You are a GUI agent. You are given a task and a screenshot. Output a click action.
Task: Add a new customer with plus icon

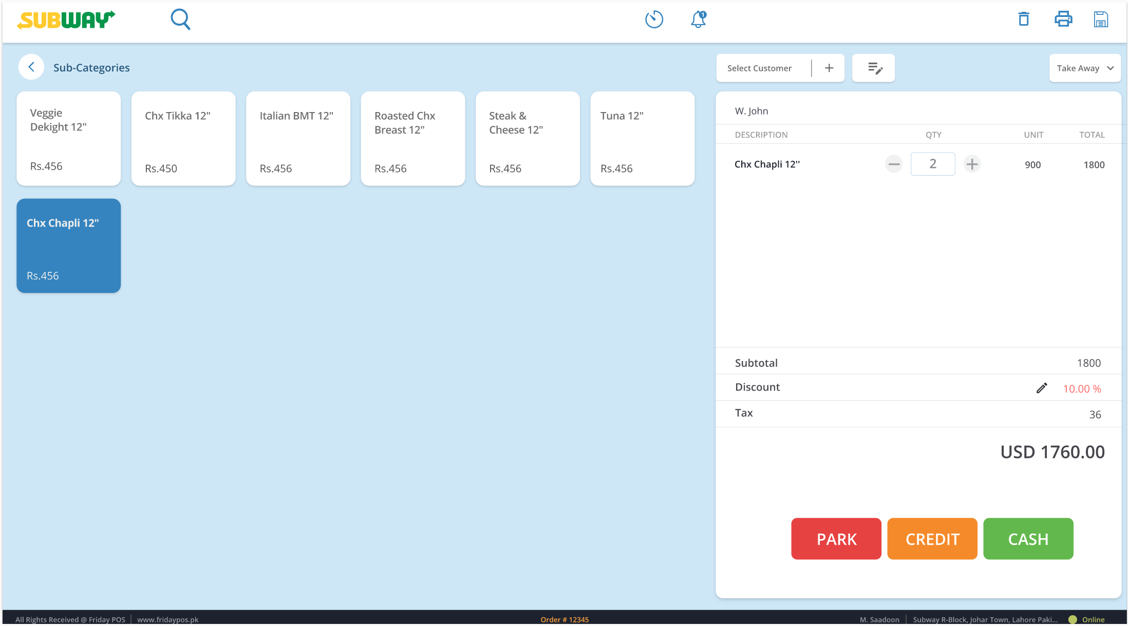pyautogui.click(x=829, y=68)
